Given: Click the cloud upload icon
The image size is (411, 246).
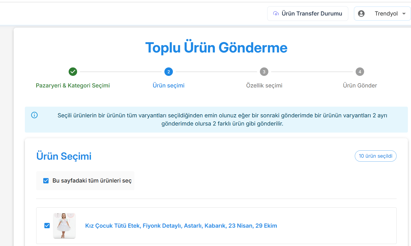Looking at the screenshot, I should tap(276, 14).
